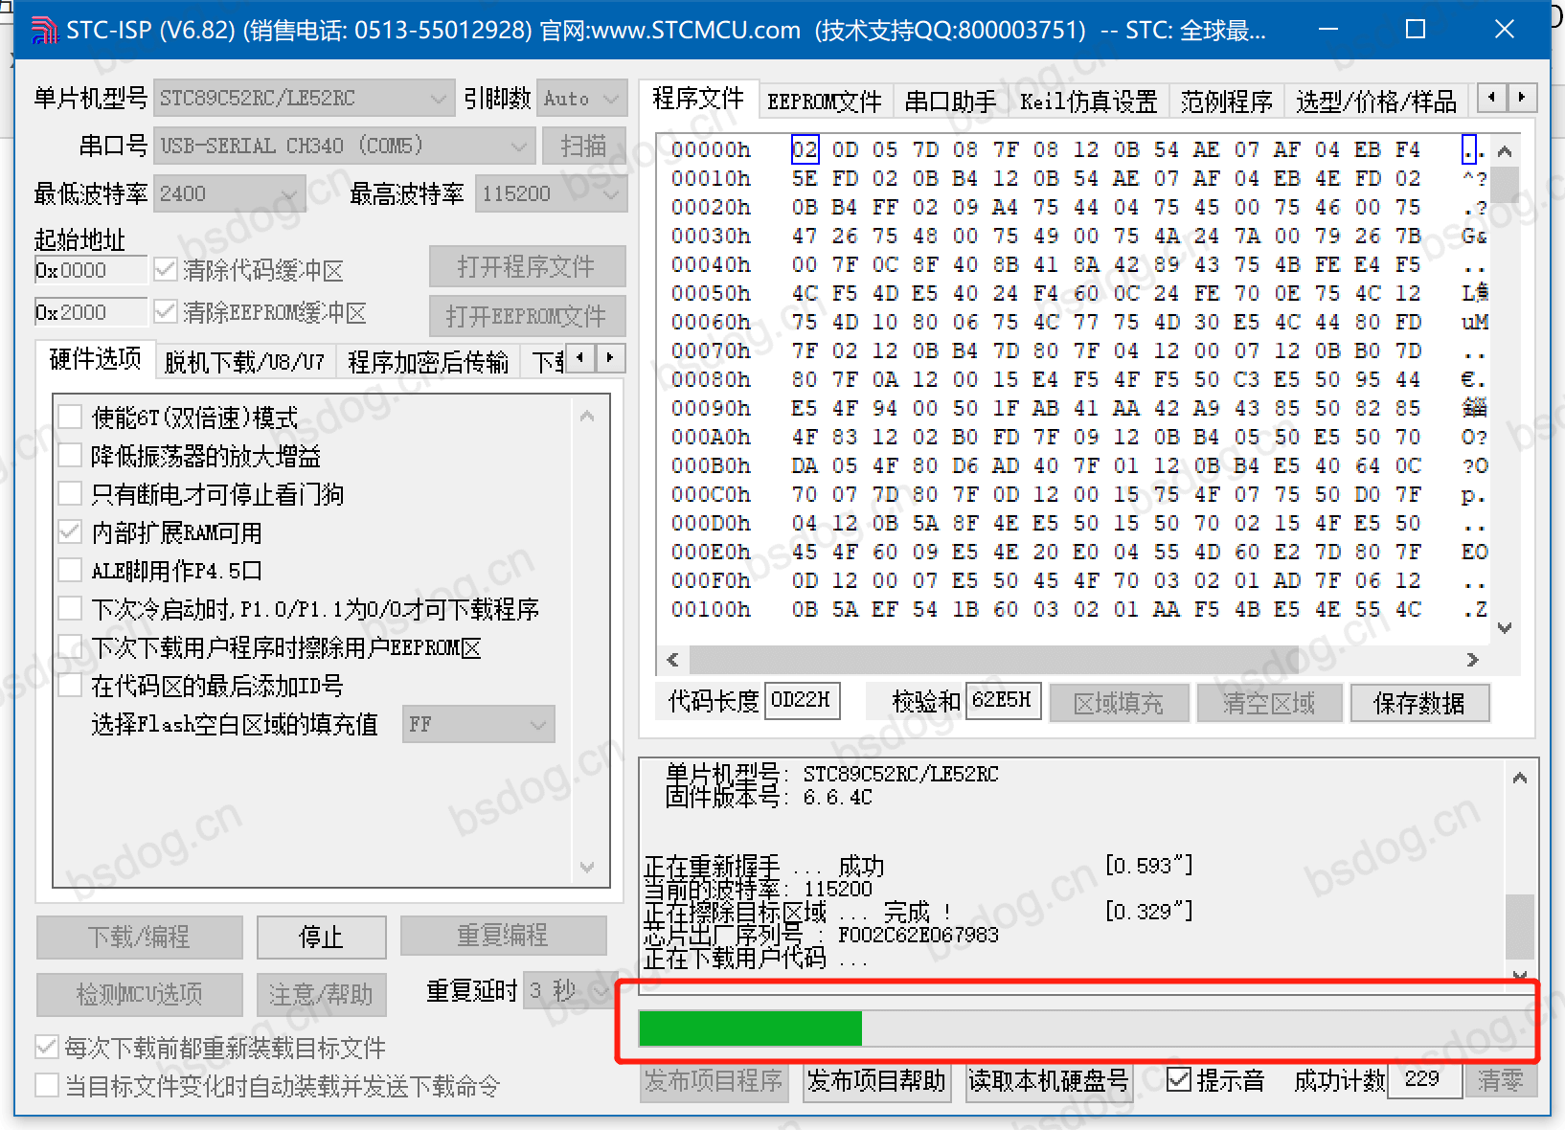Open 引脚数 Auto dropdown
This screenshot has height=1130, width=1565.
(x=582, y=98)
